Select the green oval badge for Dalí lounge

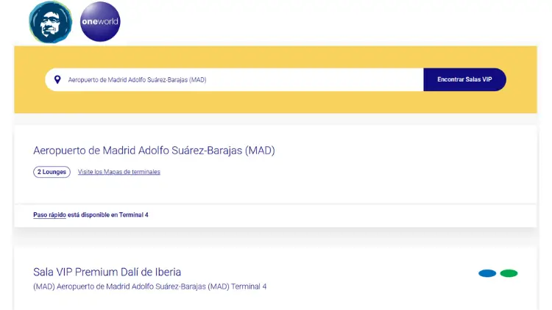509,273
